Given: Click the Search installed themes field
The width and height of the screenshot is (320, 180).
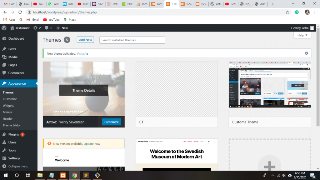Looking at the screenshot, I should pyautogui.click(x=132, y=40).
